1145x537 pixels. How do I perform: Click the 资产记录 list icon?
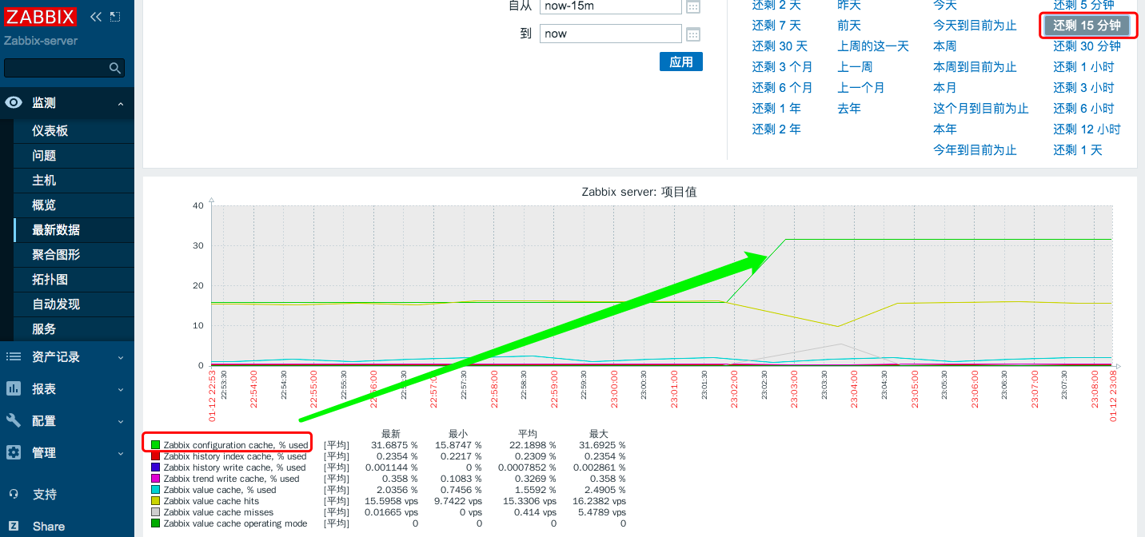point(14,357)
